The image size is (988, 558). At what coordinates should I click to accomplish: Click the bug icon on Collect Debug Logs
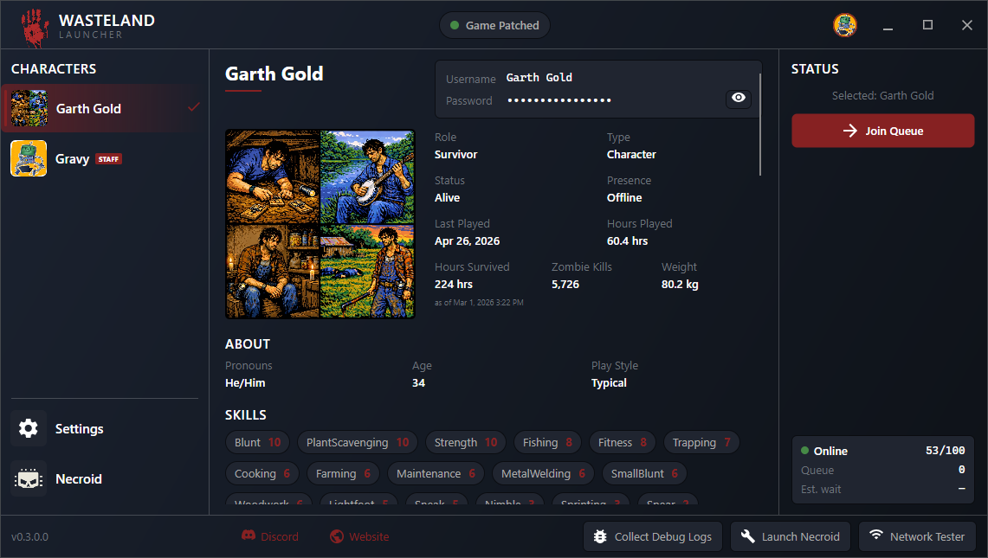[600, 536]
